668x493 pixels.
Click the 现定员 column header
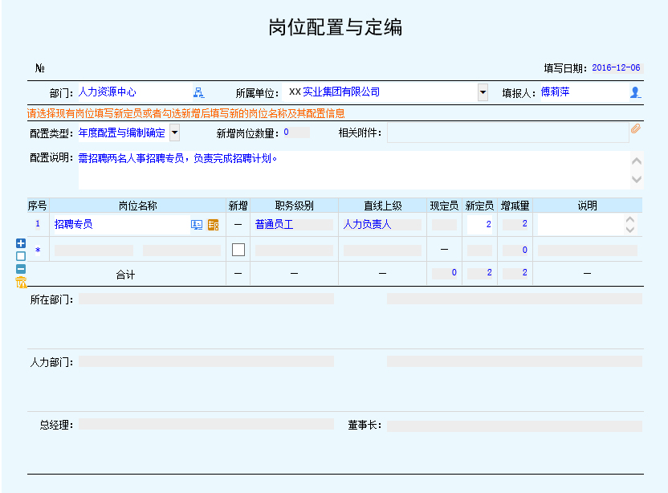pos(444,206)
